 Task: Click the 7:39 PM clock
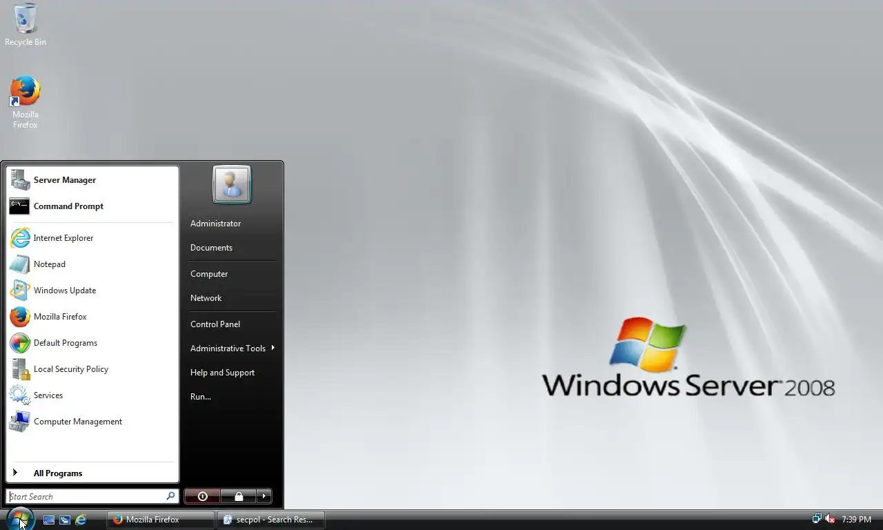(856, 520)
